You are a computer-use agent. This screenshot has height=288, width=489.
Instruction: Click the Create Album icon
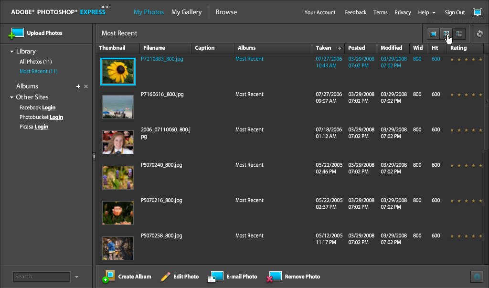click(x=109, y=277)
